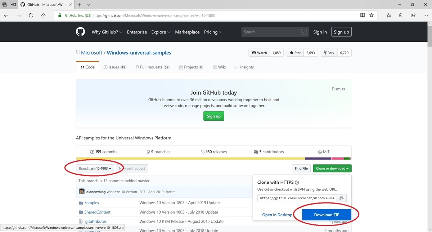Select the Code tab
432x232 pixels.
(x=87, y=67)
